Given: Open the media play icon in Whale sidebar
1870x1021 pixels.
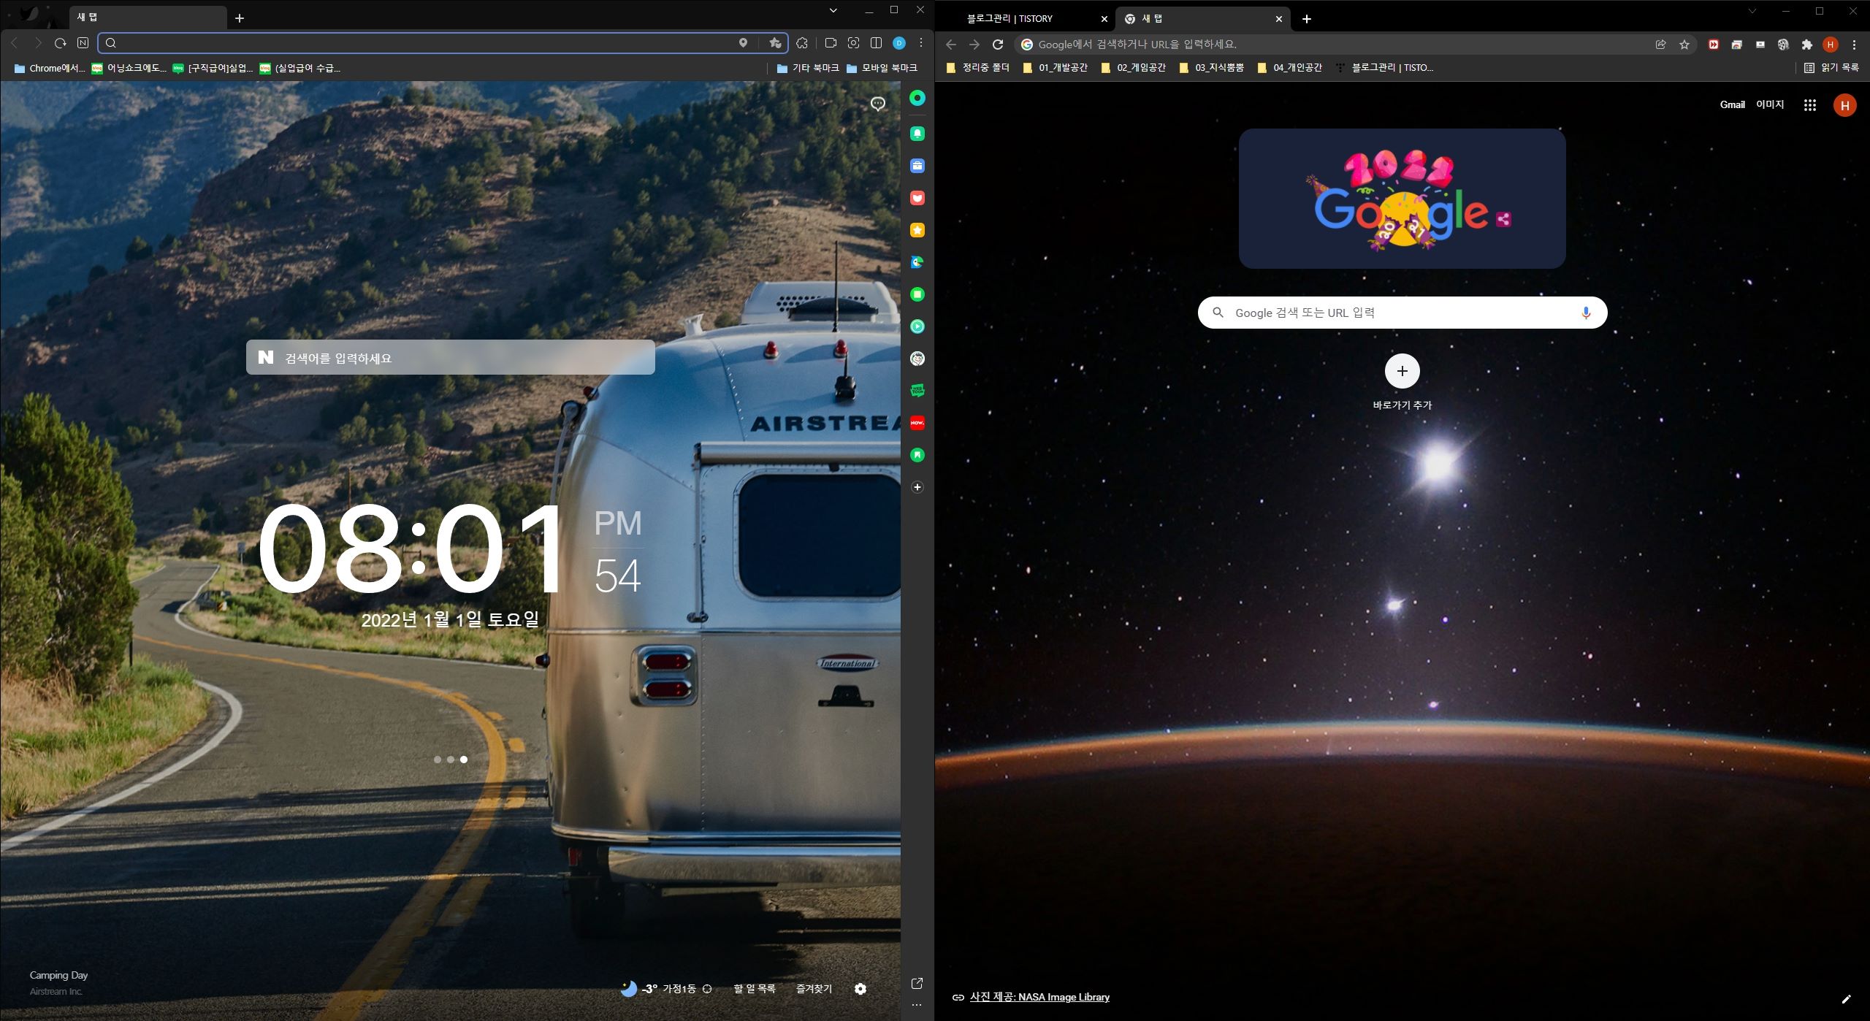Looking at the screenshot, I should tap(917, 326).
